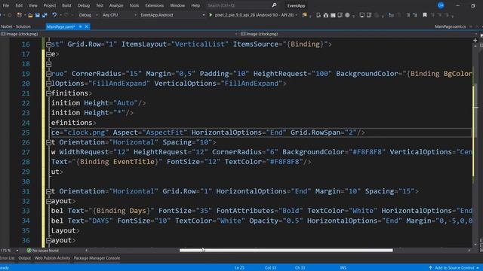Open the Analyze menu

116,5
